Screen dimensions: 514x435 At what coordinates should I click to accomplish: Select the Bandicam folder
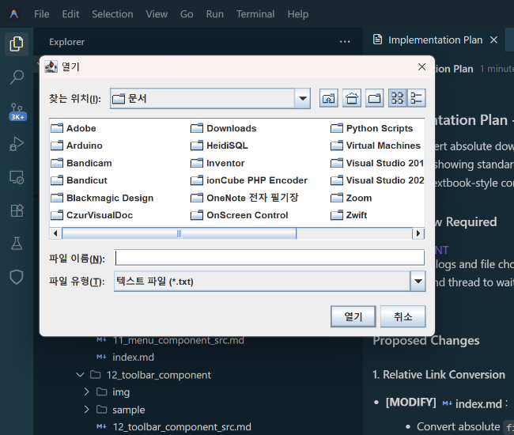click(x=81, y=163)
